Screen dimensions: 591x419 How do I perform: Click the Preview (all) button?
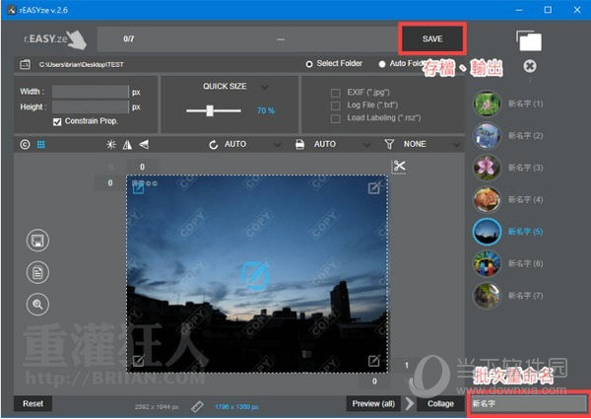tap(373, 403)
